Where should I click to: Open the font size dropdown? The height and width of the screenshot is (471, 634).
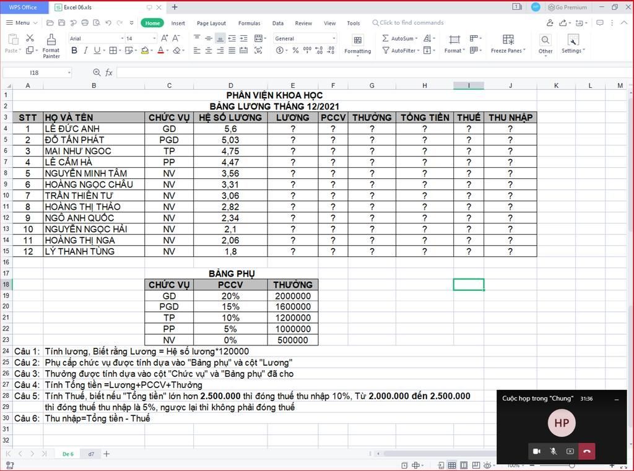[x=154, y=38]
